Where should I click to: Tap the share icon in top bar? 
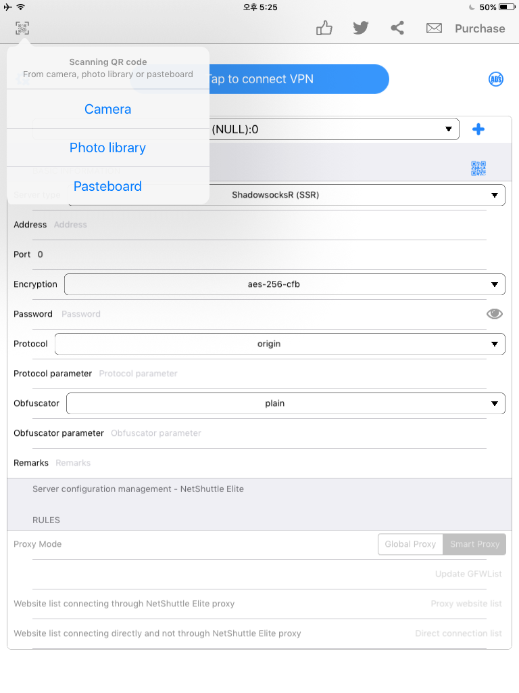pyautogui.click(x=397, y=28)
